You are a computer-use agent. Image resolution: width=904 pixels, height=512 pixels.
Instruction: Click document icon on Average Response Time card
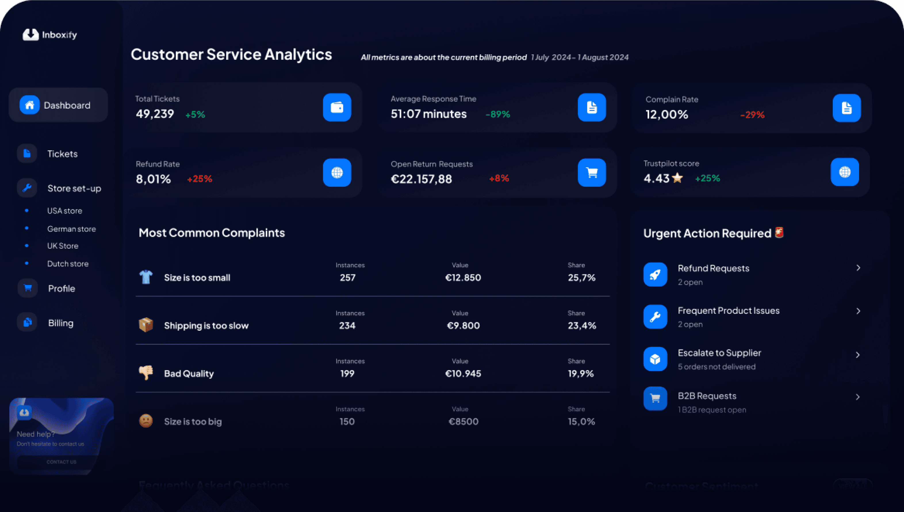tap(591, 107)
